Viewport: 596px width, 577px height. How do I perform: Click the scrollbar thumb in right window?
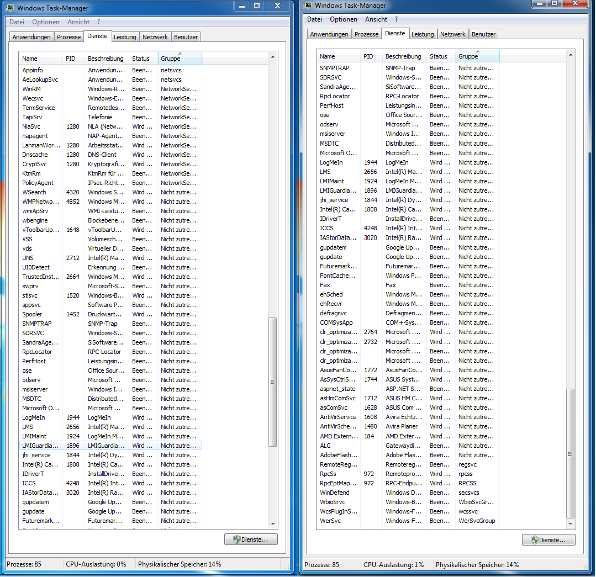[x=571, y=453]
